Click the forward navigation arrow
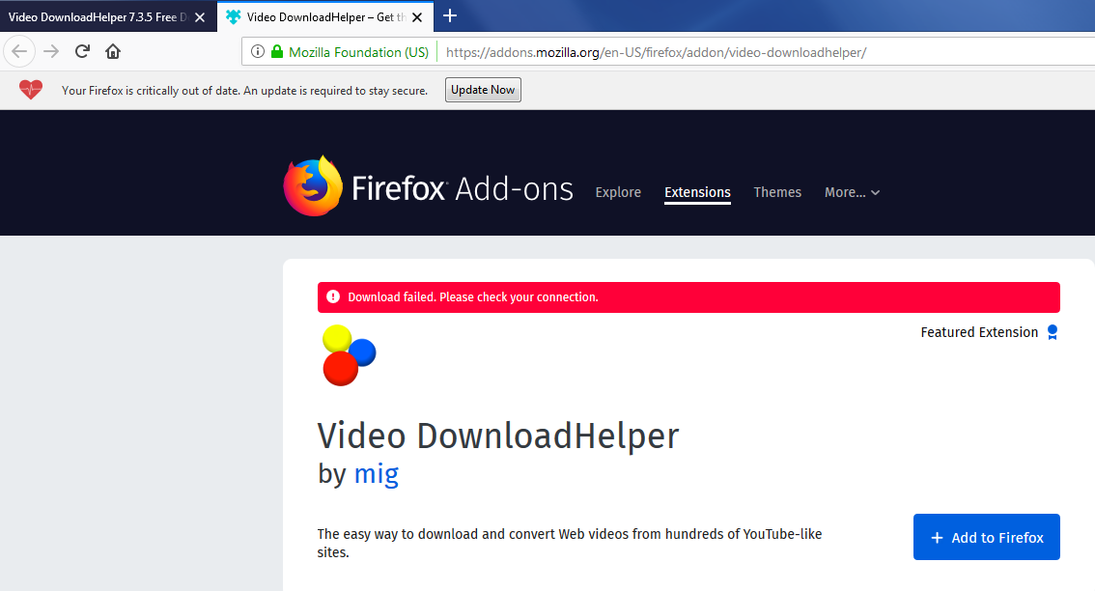1095x591 pixels. (51, 51)
